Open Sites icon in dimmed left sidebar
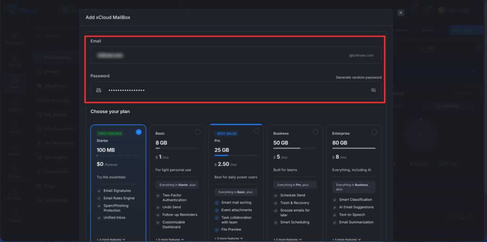The height and width of the screenshot is (242, 487). click(14, 80)
